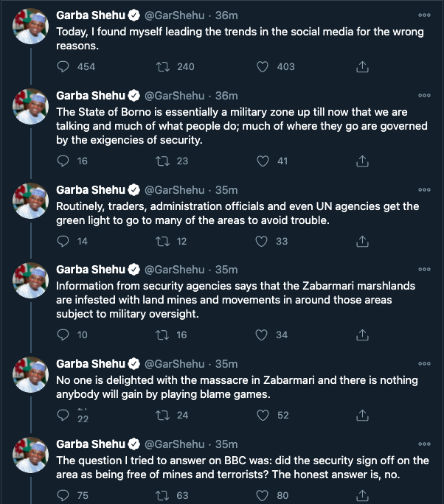Open @GarShehu handle on first tweet
This screenshot has height=504, width=444.
pos(174,15)
